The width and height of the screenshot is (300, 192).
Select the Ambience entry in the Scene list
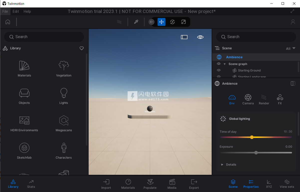click(x=256, y=57)
